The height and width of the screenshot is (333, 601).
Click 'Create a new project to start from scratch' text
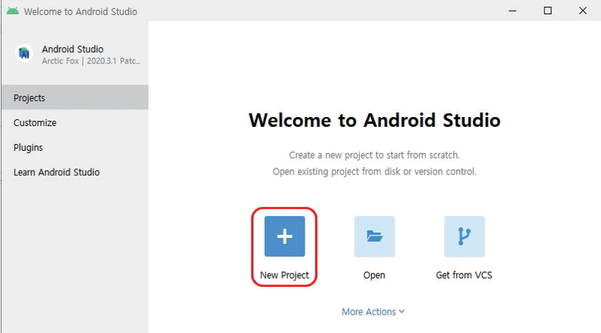375,155
